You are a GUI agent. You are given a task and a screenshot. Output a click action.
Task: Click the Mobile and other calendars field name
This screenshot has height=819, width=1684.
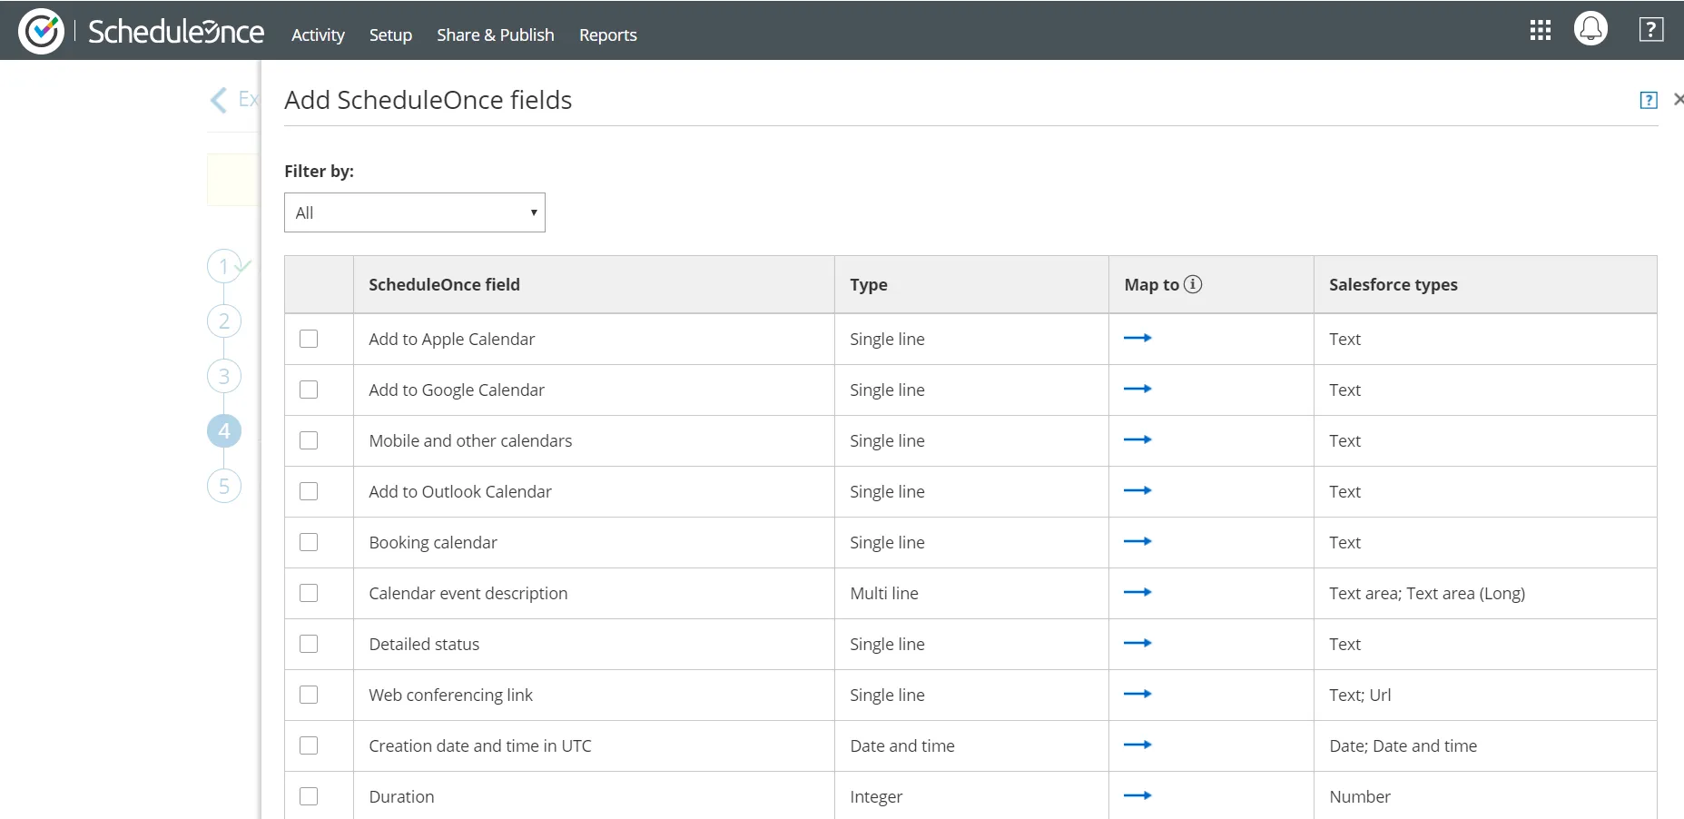tap(470, 440)
